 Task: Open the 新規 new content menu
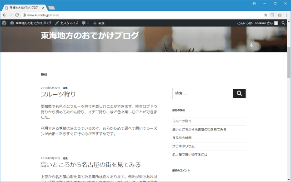(99, 23)
